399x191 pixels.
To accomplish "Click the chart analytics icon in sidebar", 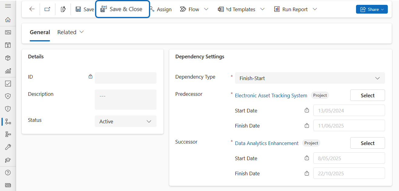I will pos(8,71).
